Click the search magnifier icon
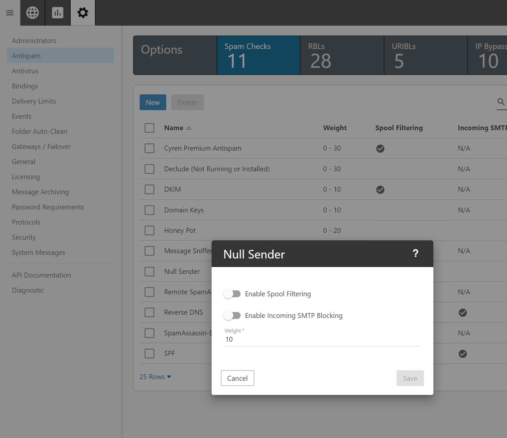Screen dimensions: 507x438 (x=501, y=102)
